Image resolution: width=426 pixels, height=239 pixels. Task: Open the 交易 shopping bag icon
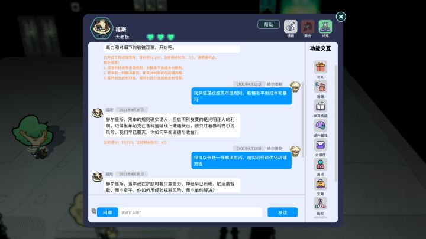click(320, 184)
